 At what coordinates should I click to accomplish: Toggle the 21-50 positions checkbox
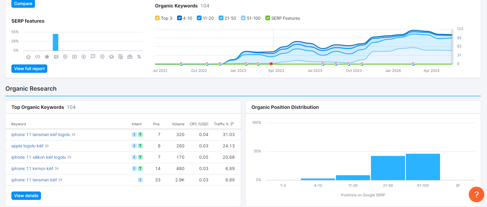point(221,18)
